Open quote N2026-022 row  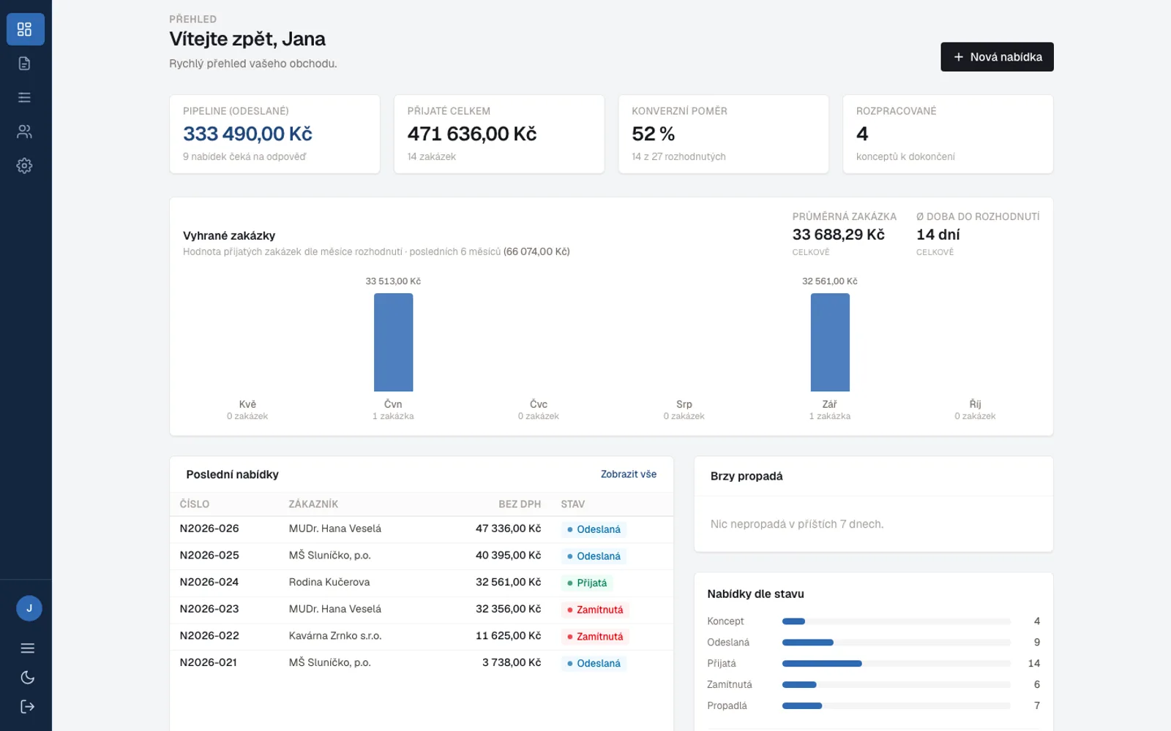(422, 637)
